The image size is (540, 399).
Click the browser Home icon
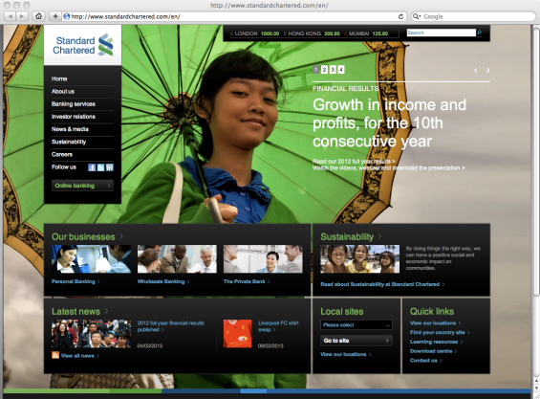[39, 16]
